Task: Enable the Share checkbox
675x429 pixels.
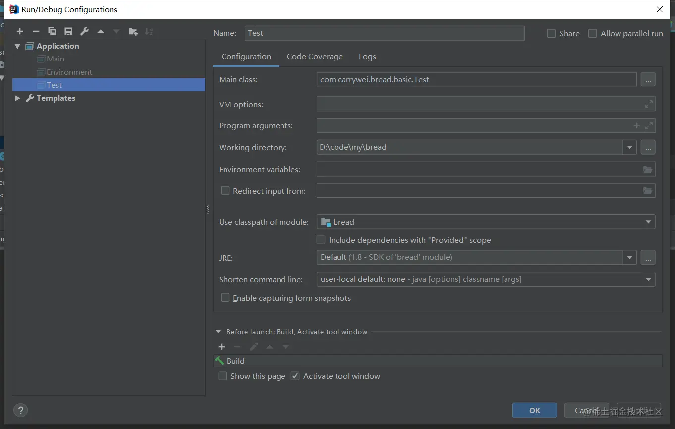Action: tap(551, 33)
